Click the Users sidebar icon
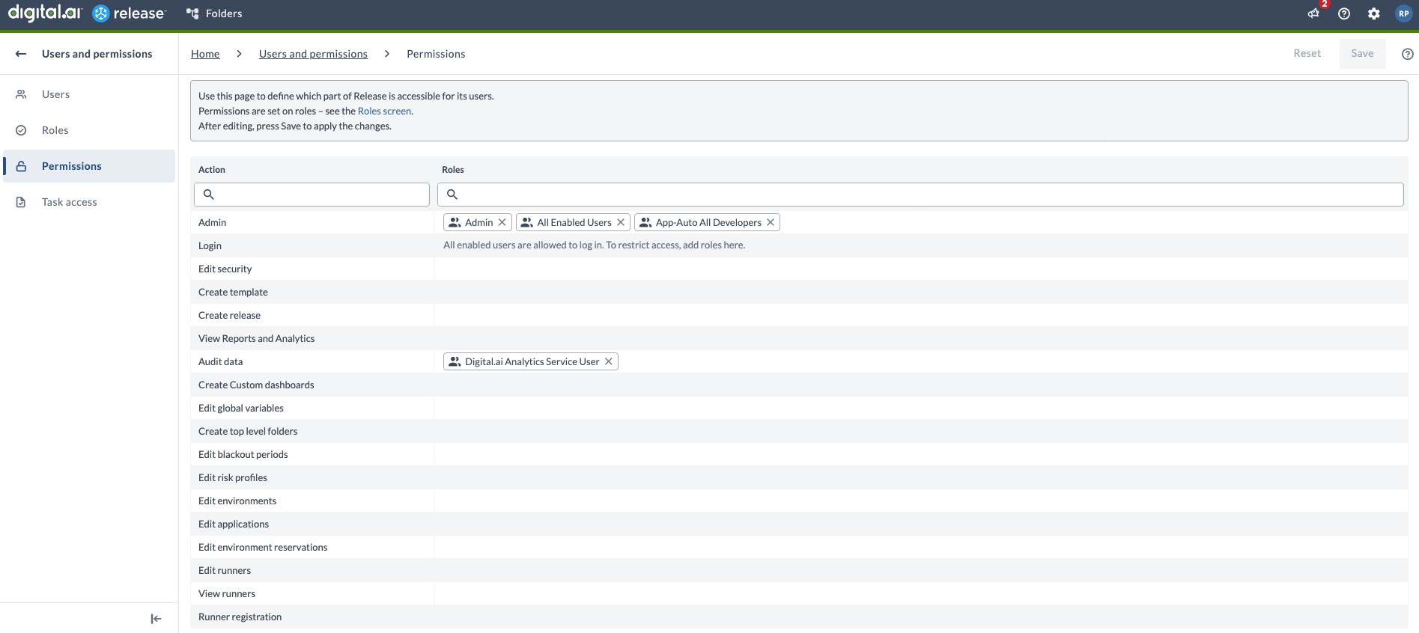This screenshot has width=1419, height=633. (21, 94)
